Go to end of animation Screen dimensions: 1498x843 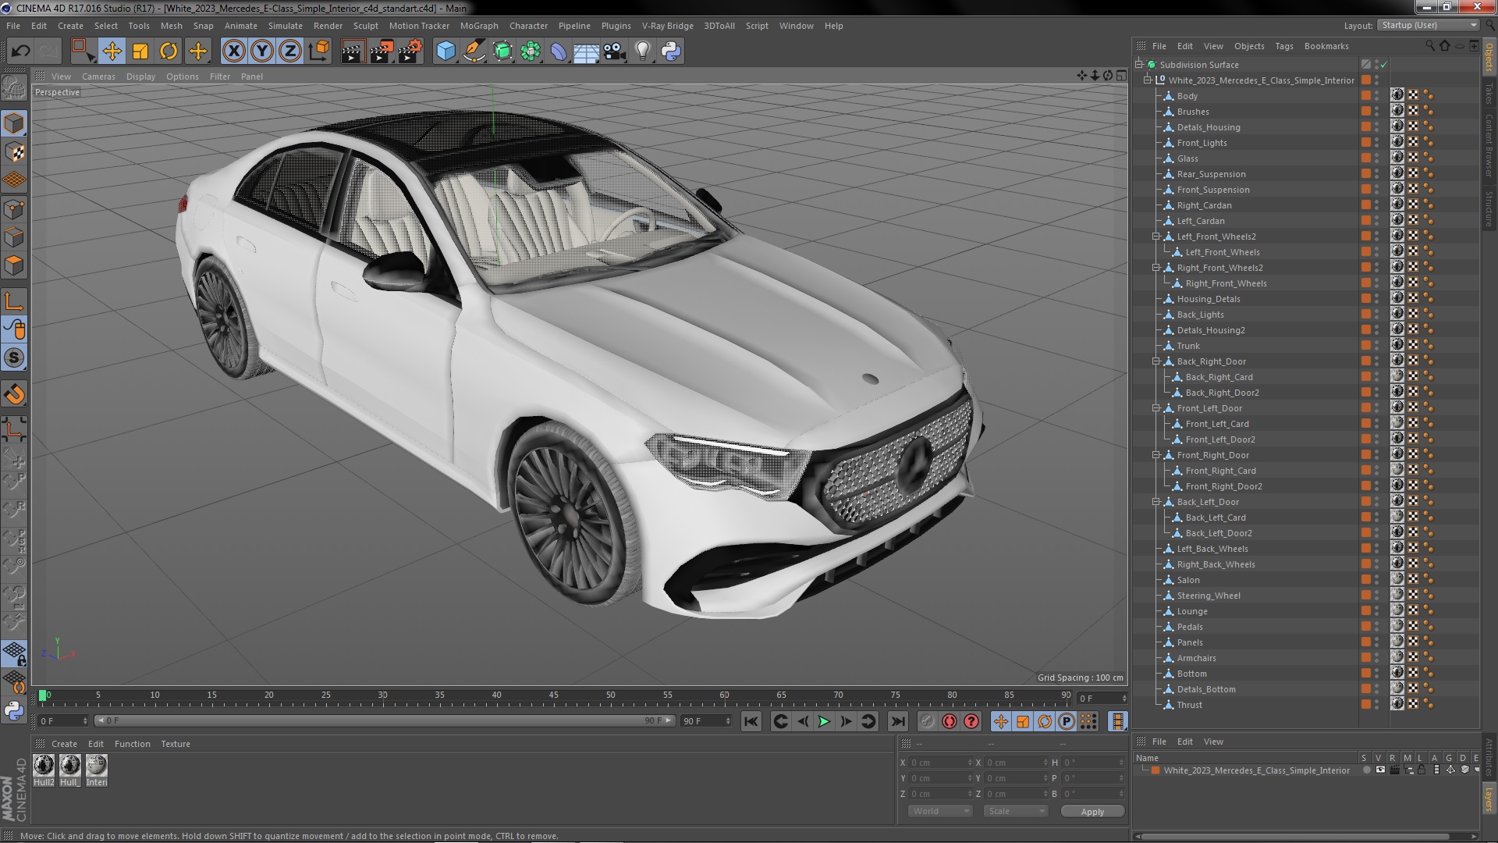[x=898, y=722]
